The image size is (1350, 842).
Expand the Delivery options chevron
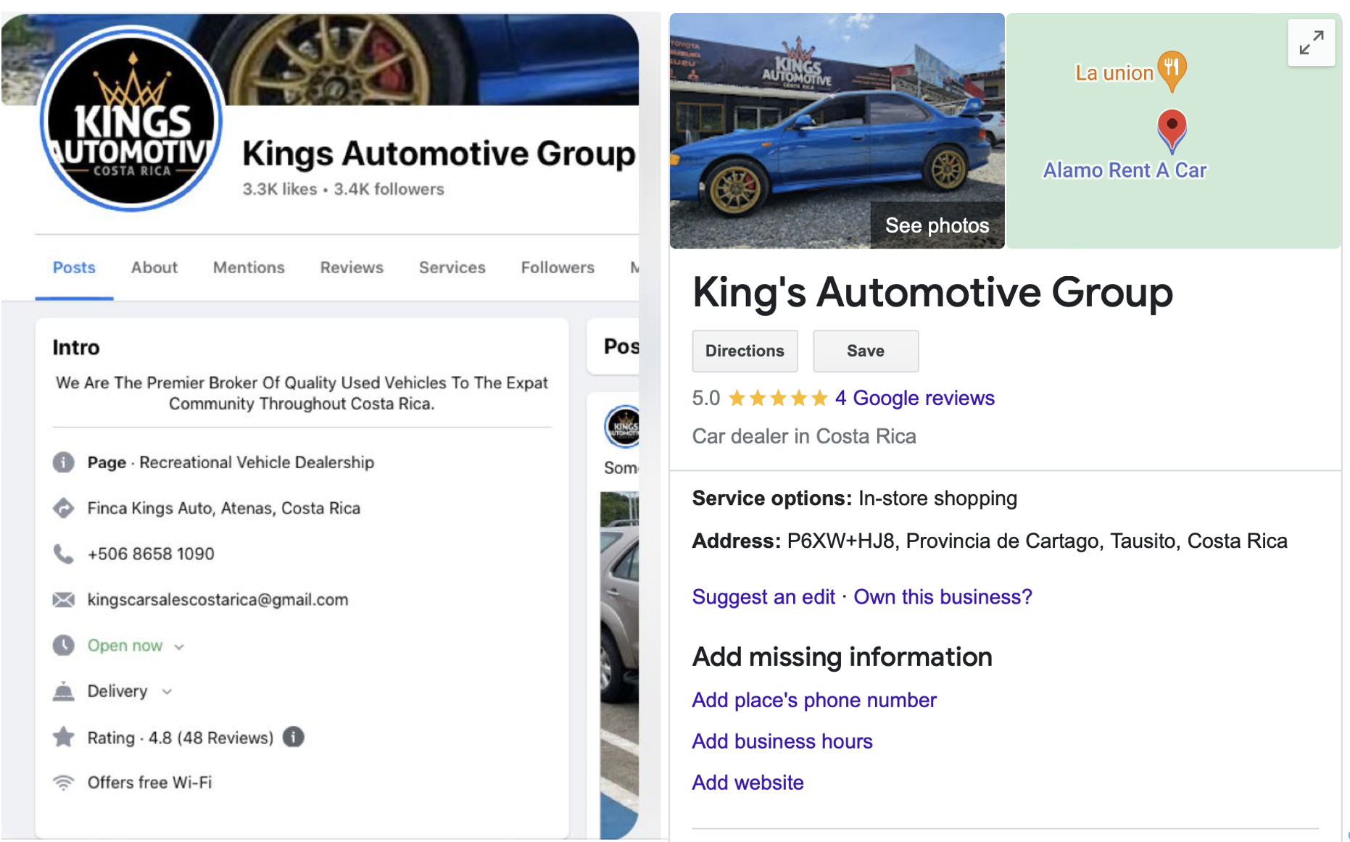pyautogui.click(x=167, y=692)
